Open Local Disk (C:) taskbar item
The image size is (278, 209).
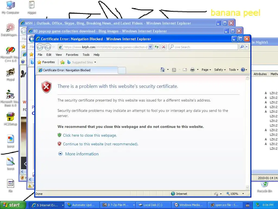pyautogui.click(x=154, y=205)
